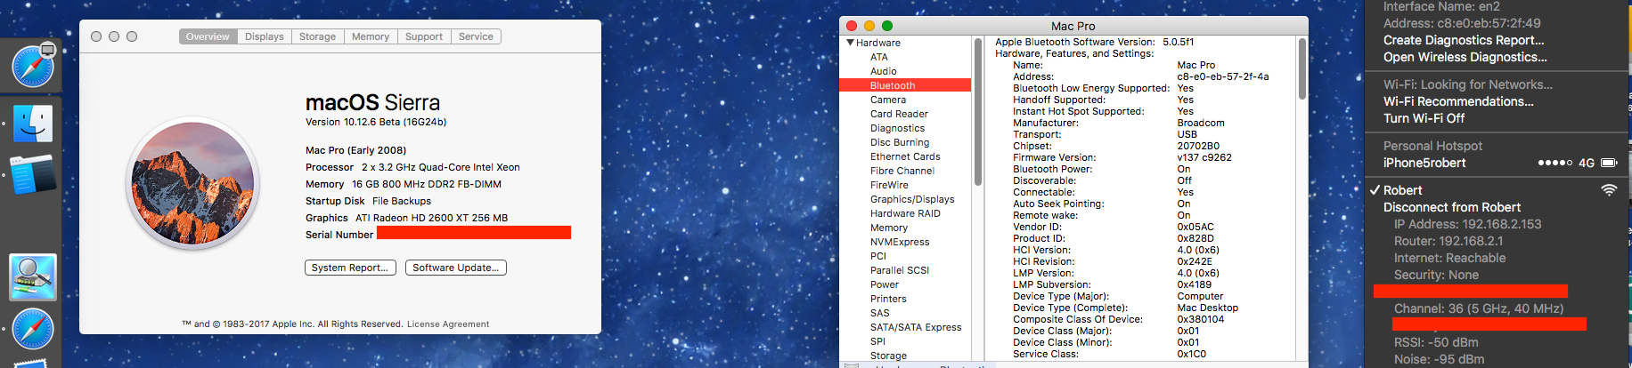Open the magnifying-glass network utility in the Dock

tap(33, 276)
